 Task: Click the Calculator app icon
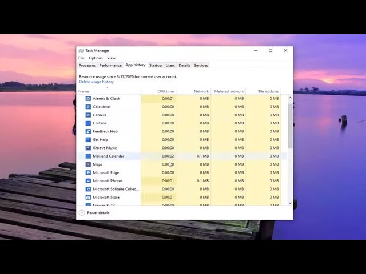click(x=88, y=107)
